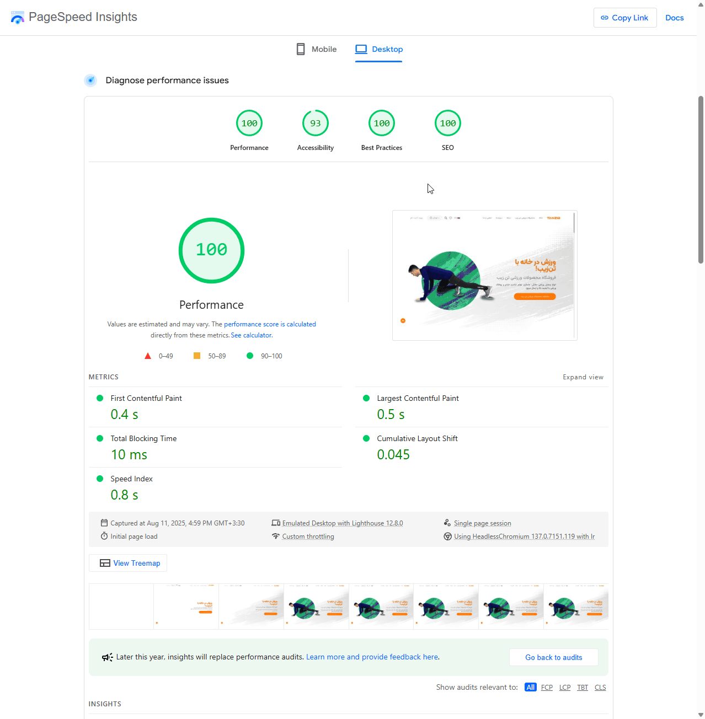Viewport: 705px width, 719px height.
Task: Expand view of the metrics section
Action: click(x=583, y=377)
